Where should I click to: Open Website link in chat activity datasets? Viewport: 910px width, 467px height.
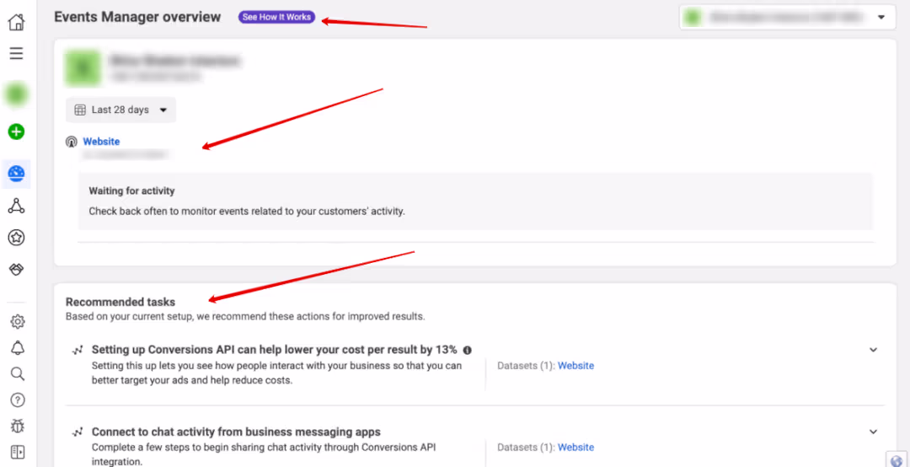pos(575,448)
